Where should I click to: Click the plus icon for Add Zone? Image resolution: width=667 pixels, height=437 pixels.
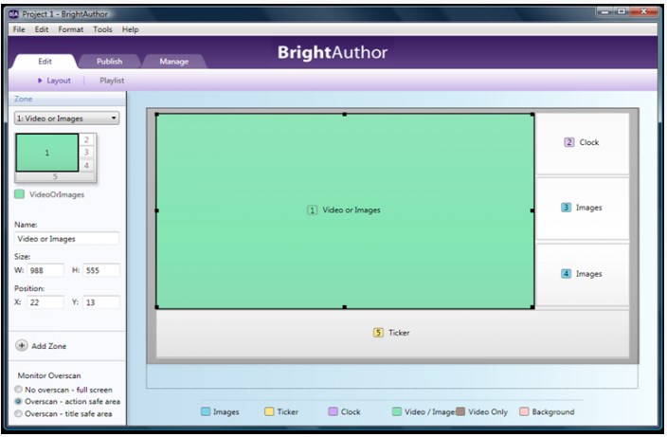click(x=22, y=345)
